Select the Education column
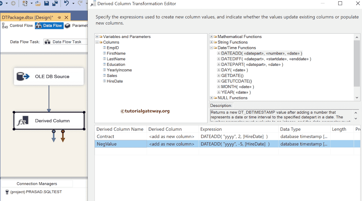The width and height of the screenshot is (362, 201). pos(116,64)
